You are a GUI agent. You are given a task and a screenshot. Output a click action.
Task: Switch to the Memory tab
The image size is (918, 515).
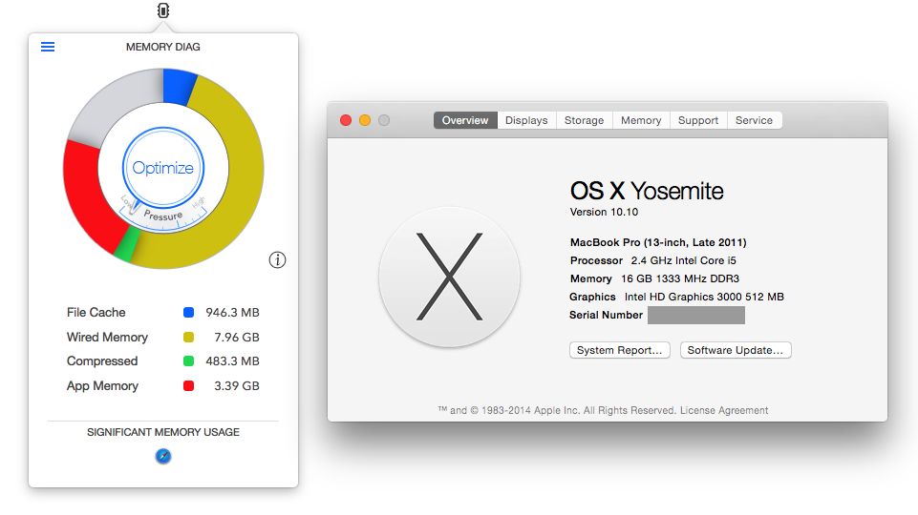coord(641,120)
